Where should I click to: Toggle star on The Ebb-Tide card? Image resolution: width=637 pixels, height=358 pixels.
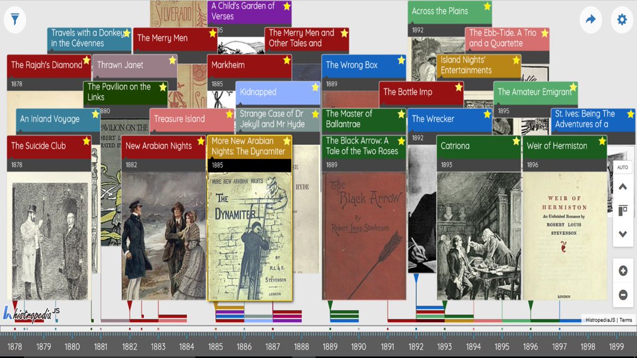(x=545, y=33)
